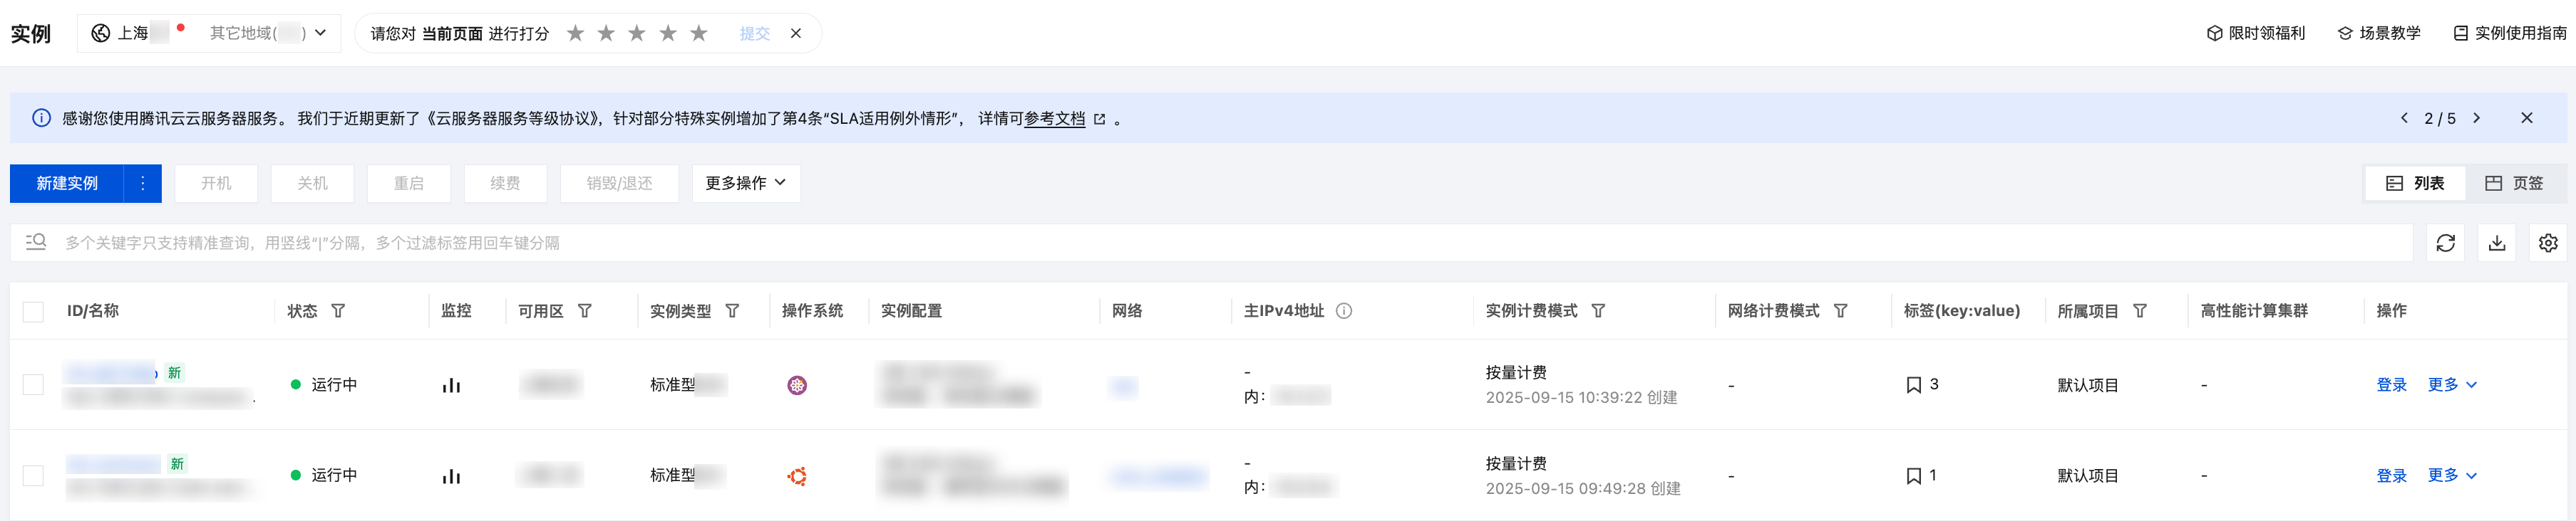Open the 其它地域 region dropdown
Screen dimensions: 2576x521
click(267, 33)
